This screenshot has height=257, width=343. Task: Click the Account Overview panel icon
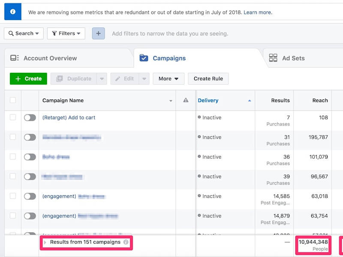pos(15,58)
